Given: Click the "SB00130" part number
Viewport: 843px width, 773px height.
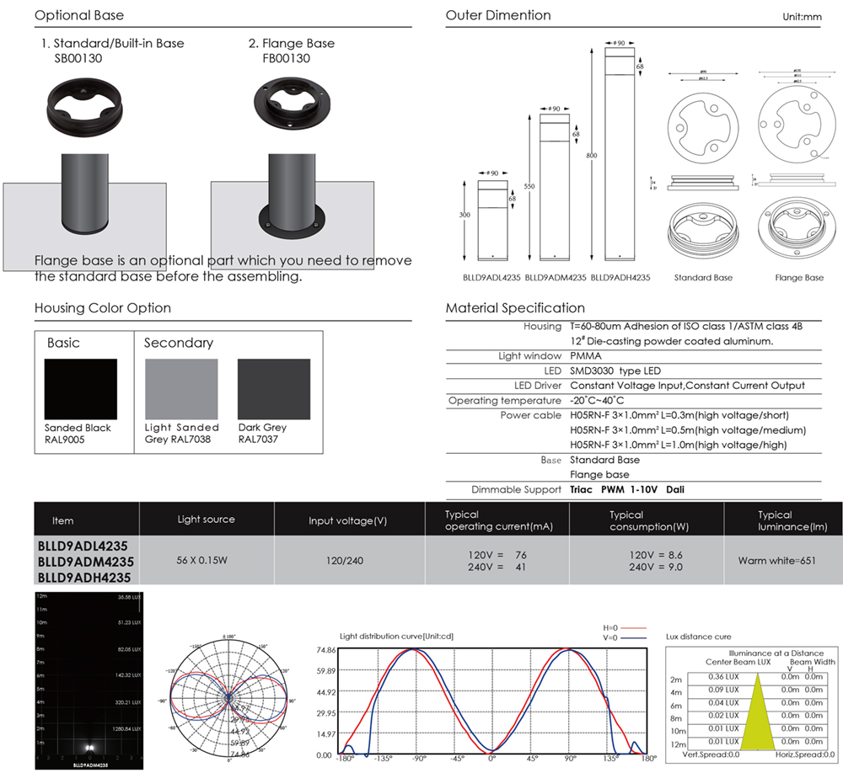Looking at the screenshot, I should (x=78, y=58).
